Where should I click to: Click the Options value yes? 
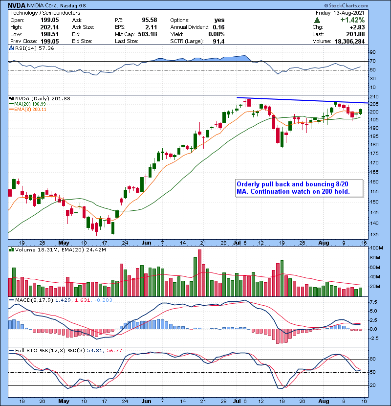tap(219, 20)
